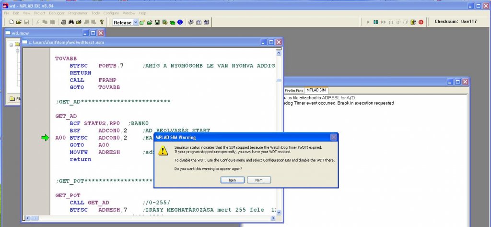
Task: Click the Copy toolbar icon
Action: point(45,22)
